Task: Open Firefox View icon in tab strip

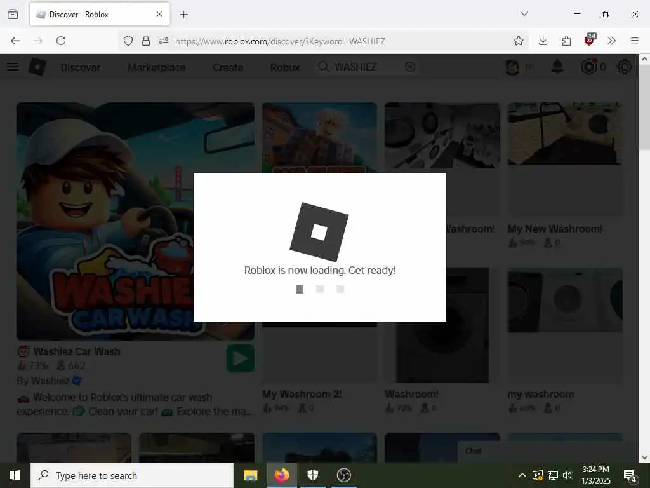Action: point(13,14)
